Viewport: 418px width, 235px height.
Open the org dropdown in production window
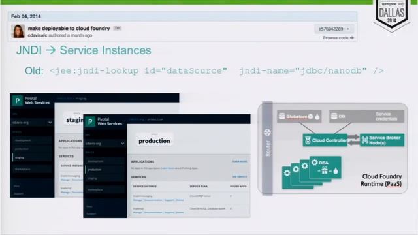(x=104, y=144)
